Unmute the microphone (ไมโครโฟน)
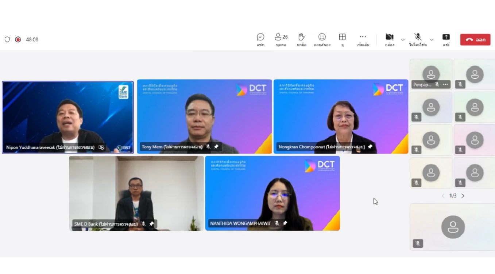Screen dimensions: 495x274 pyautogui.click(x=418, y=40)
